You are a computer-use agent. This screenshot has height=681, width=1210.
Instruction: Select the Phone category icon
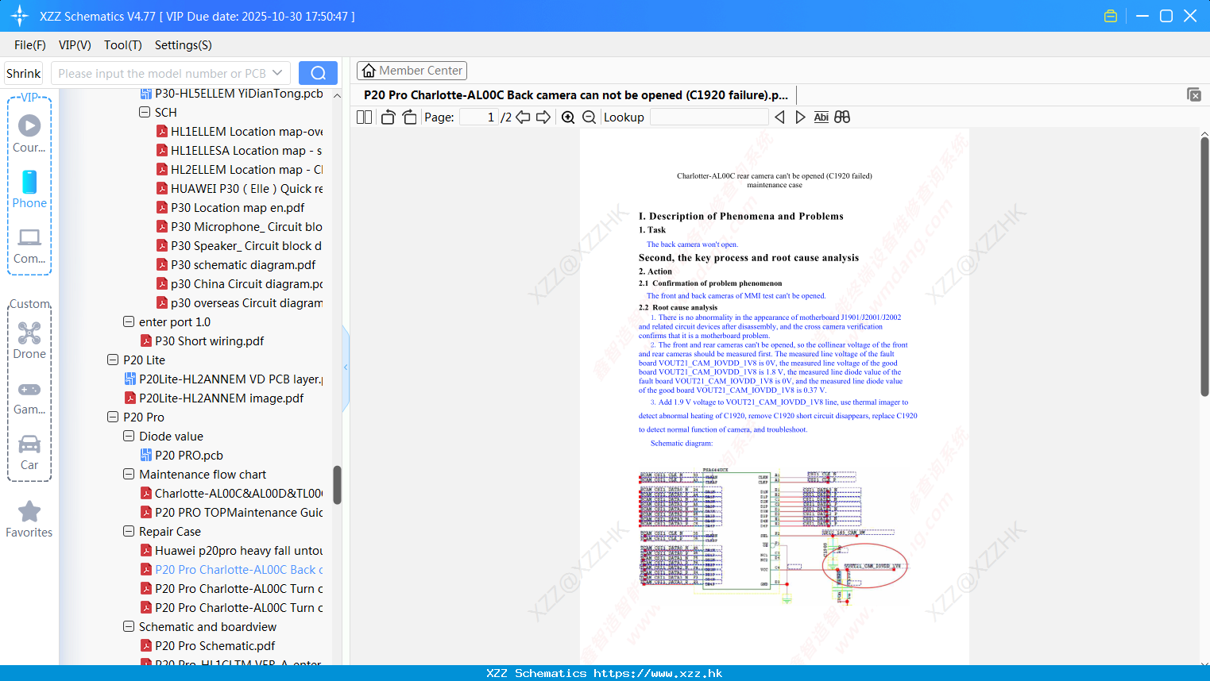tap(29, 190)
